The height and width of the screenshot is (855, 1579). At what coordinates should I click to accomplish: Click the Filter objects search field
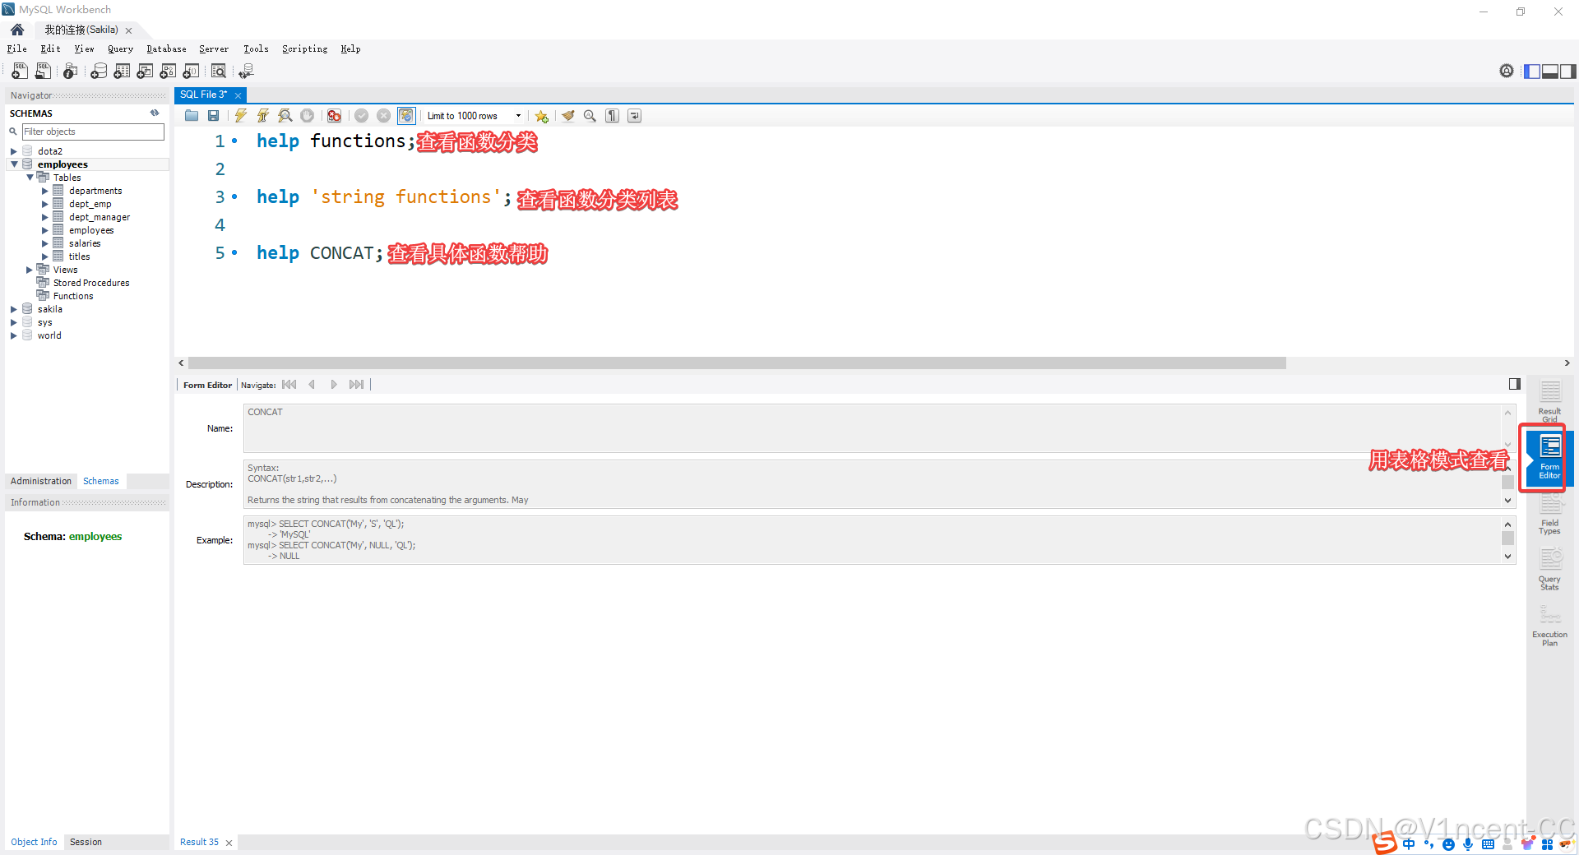click(93, 132)
